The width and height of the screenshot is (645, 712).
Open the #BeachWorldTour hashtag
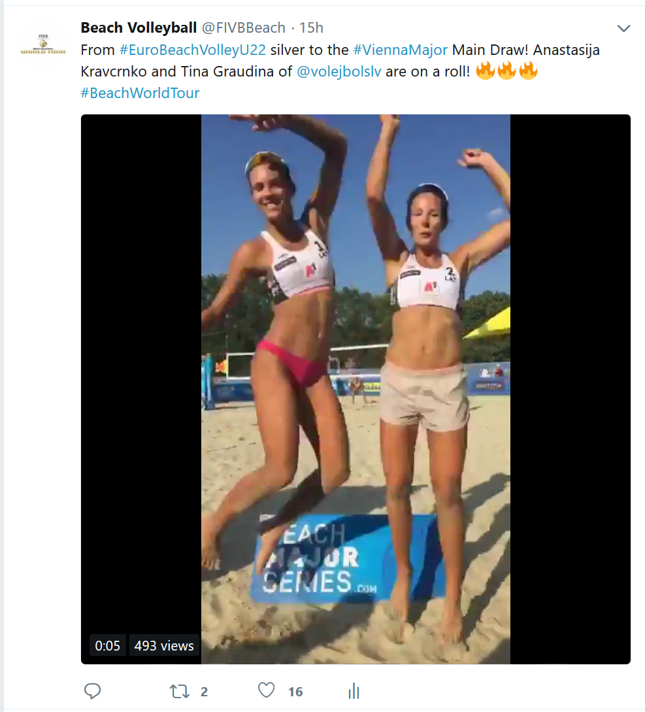[x=140, y=93]
